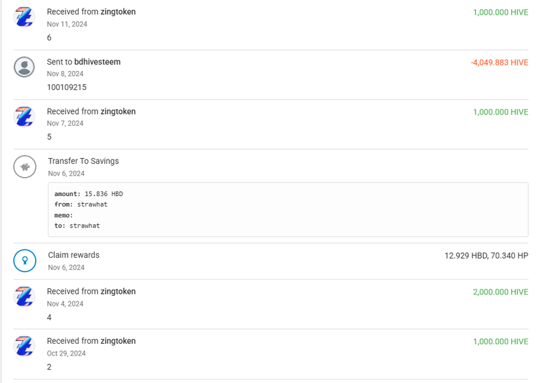Open zingtoken link in Nov 4 entry

click(x=118, y=292)
